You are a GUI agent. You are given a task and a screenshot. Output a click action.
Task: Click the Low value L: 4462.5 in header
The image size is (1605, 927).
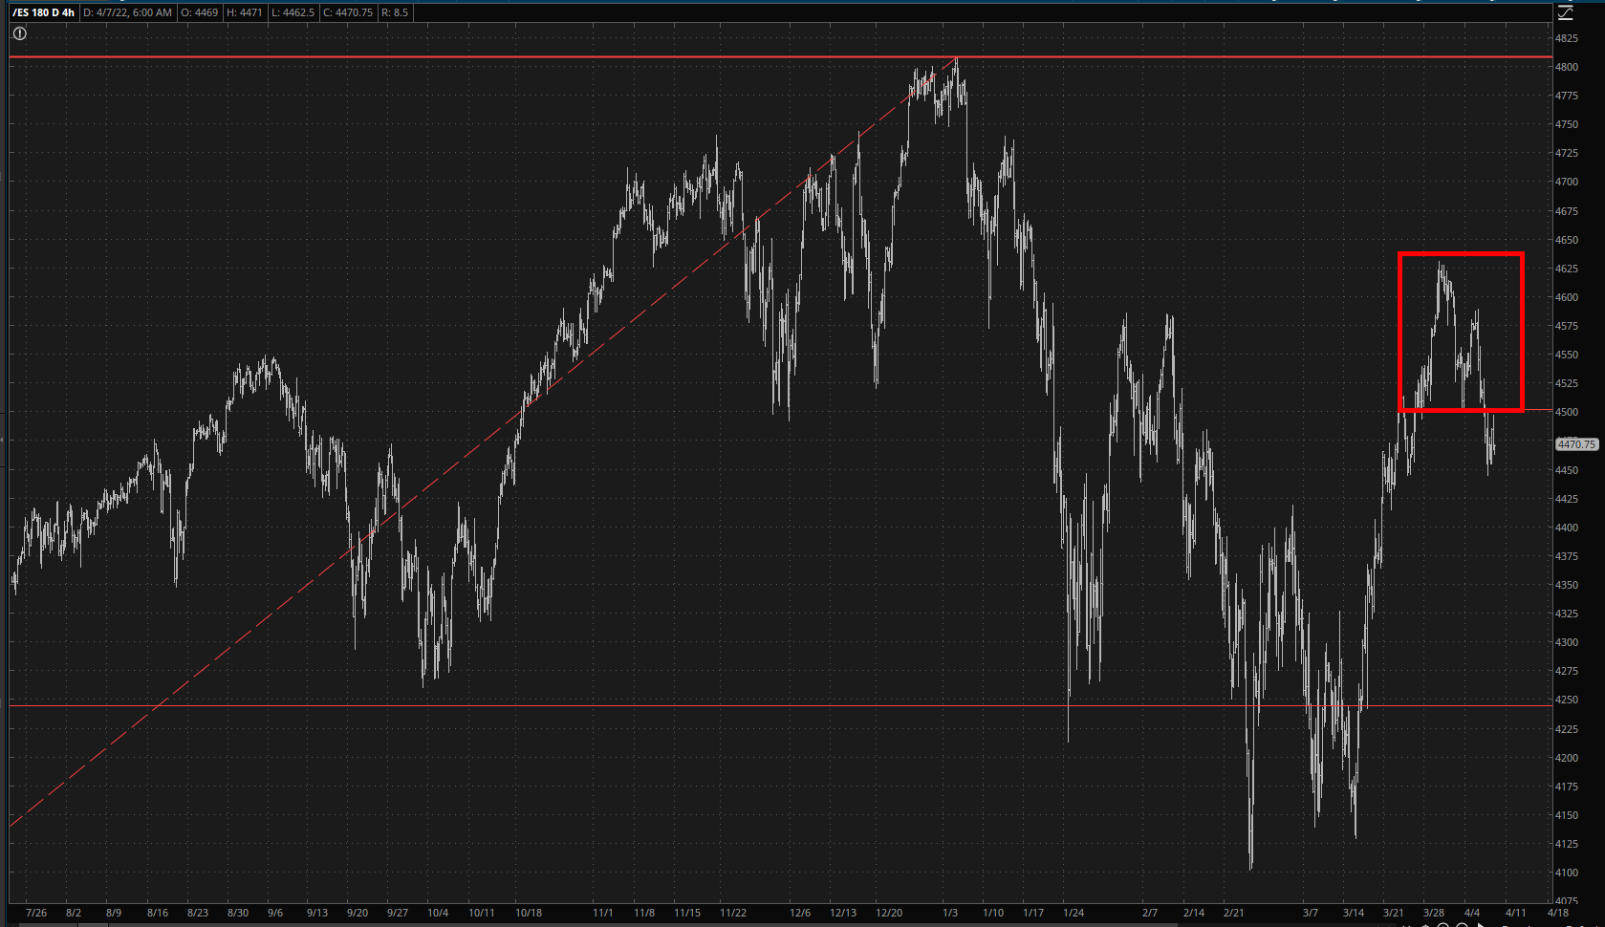coord(292,12)
